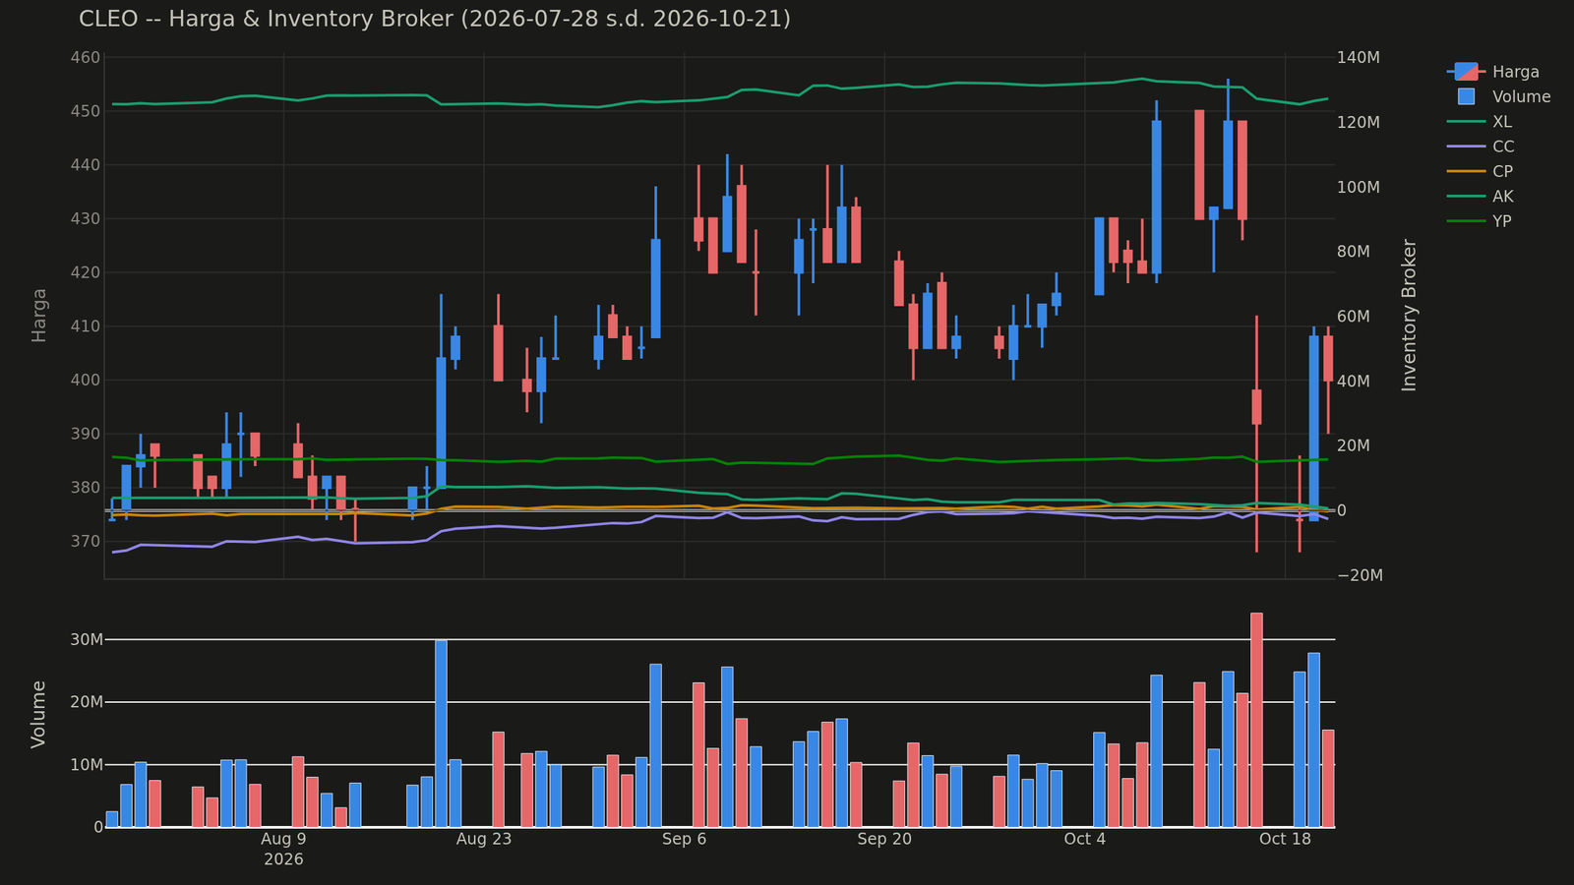Click the CC purple legend line
1574x885 pixels.
click(x=1466, y=147)
